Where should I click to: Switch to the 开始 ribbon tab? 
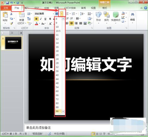(17, 8)
